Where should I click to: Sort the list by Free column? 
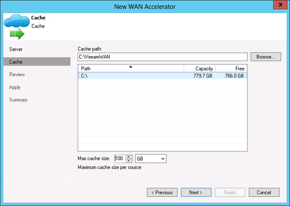tap(231, 69)
